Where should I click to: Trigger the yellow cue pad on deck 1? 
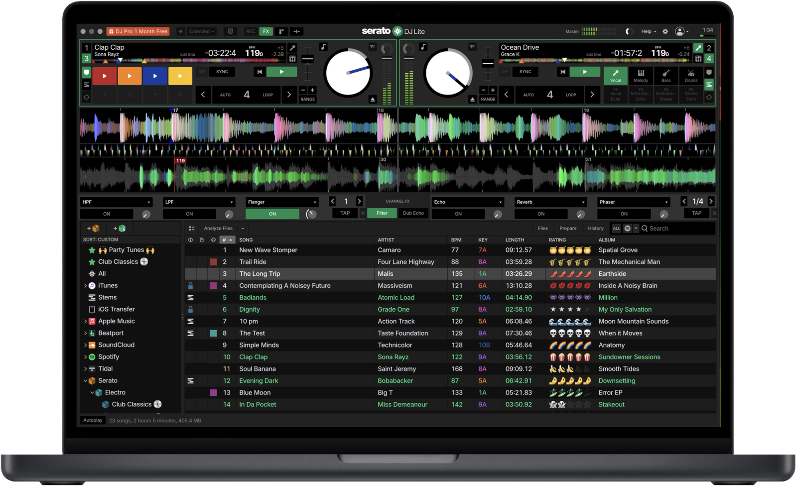coord(180,76)
